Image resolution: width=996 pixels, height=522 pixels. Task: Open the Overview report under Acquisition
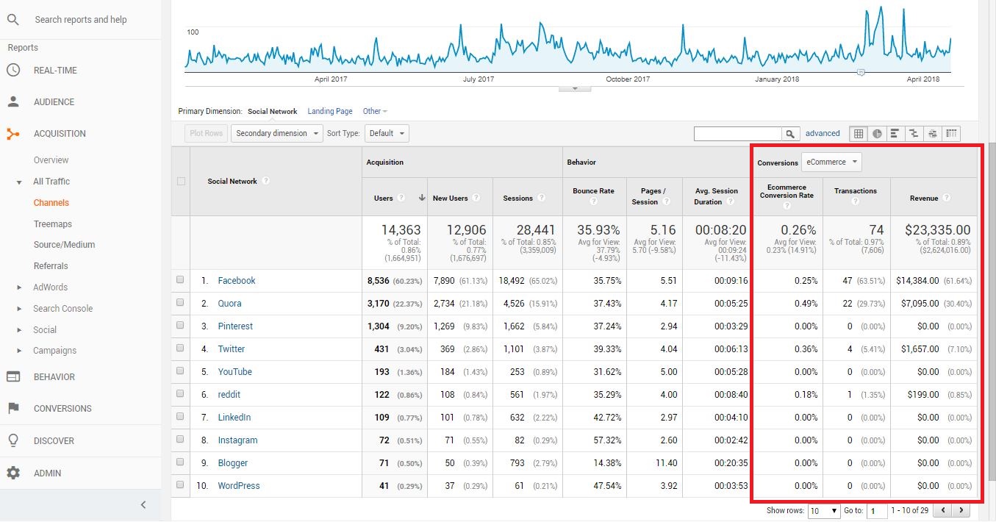coord(51,160)
